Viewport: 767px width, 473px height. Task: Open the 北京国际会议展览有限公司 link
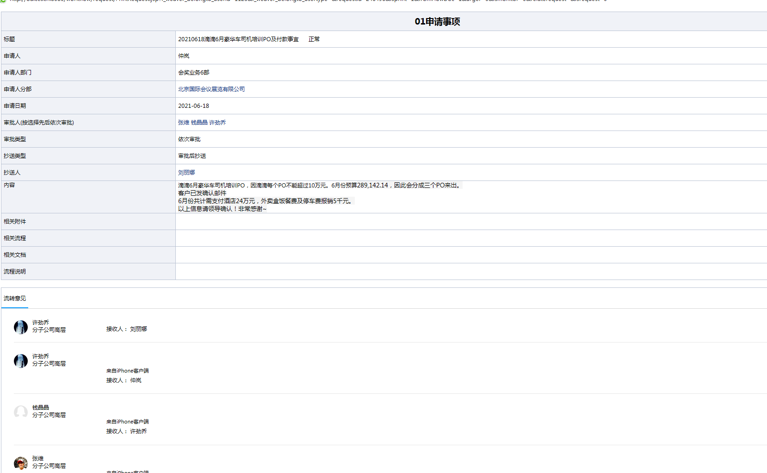point(211,89)
